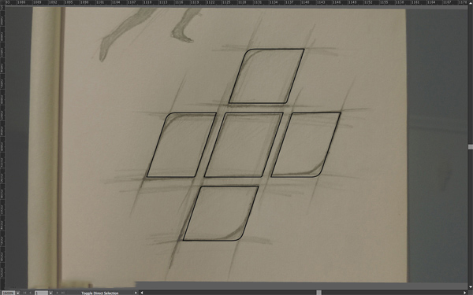473x295 pixels.
Task: Select the center parallelogram shape outline
Action: click(x=244, y=145)
